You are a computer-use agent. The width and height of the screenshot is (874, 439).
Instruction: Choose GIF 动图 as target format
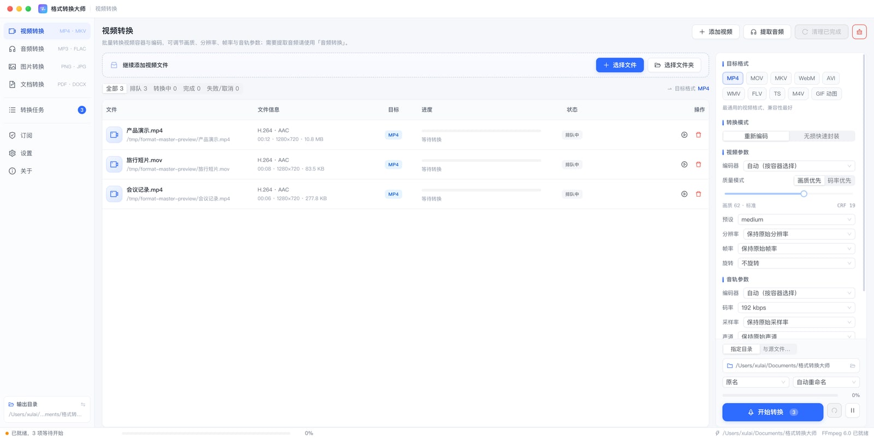(826, 93)
